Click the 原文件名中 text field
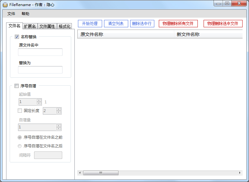This screenshot has width=249, height=182. pyautogui.click(x=40, y=52)
